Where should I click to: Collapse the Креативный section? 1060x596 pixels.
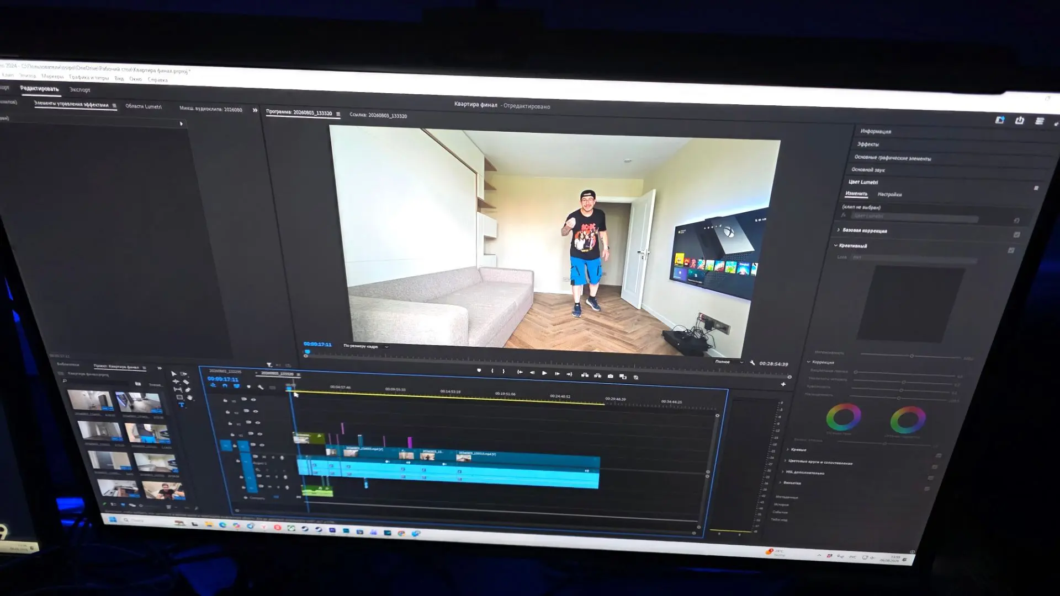[x=835, y=245]
